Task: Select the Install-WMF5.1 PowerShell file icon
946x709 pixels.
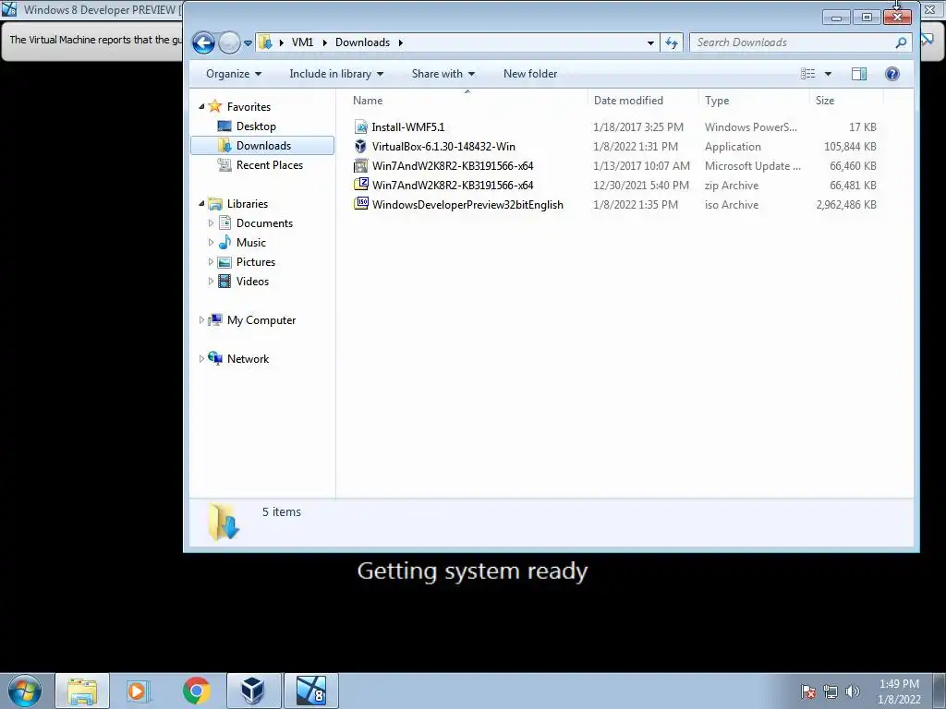Action: coord(361,126)
